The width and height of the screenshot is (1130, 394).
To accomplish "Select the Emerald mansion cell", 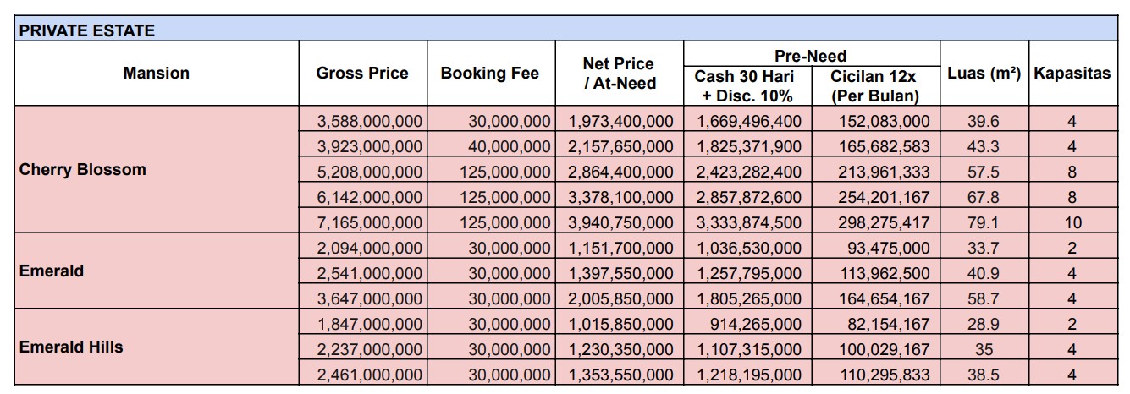I will tap(157, 271).
